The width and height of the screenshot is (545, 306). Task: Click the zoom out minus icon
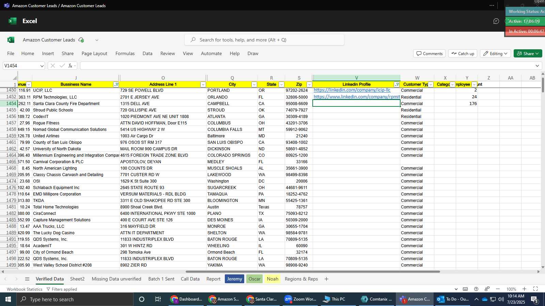498,289
